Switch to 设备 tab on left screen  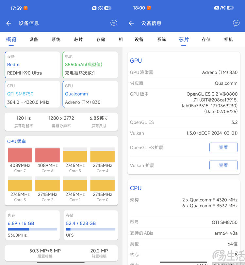coord(34,39)
